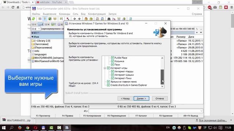Viewport: 234px width, 131px height.
Task: Open the Запуск menu
Action: click(x=112, y=14)
